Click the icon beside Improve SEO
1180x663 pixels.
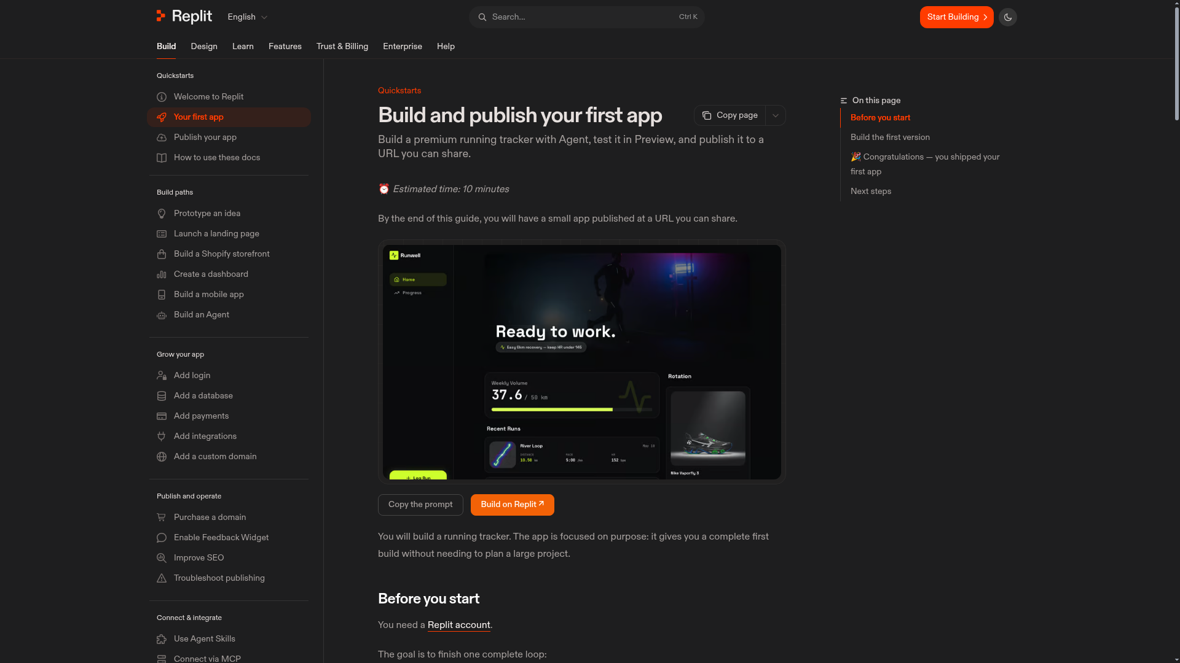pyautogui.click(x=162, y=558)
